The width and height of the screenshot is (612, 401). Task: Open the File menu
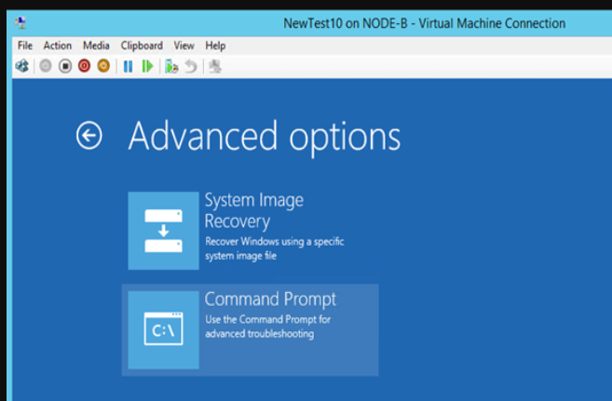pos(25,46)
